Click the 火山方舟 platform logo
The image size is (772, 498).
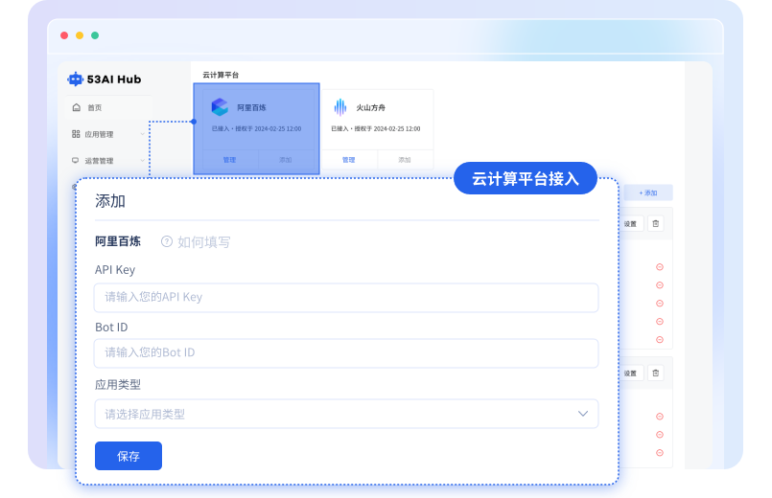(x=340, y=106)
